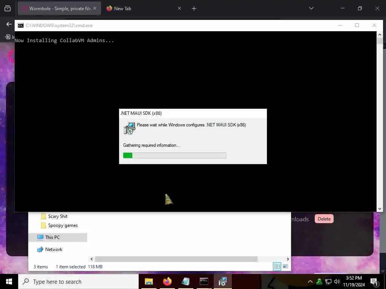Screen dimensions: 386x289
Task: Click the taskbar search box
Action: (x=78, y=281)
